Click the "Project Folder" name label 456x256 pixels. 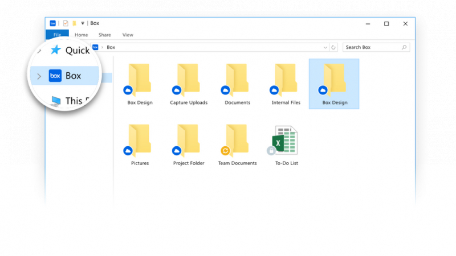point(189,163)
